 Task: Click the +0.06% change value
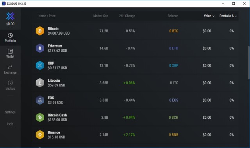pyautogui.click(x=129, y=83)
